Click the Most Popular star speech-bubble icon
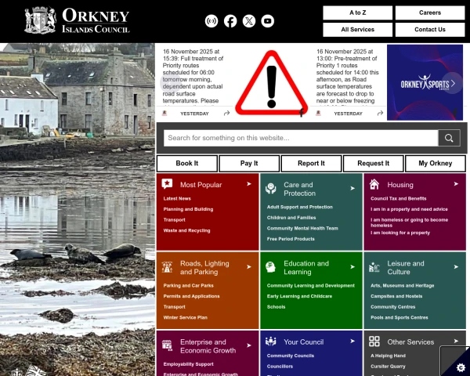The height and width of the screenshot is (376, 470). click(167, 183)
